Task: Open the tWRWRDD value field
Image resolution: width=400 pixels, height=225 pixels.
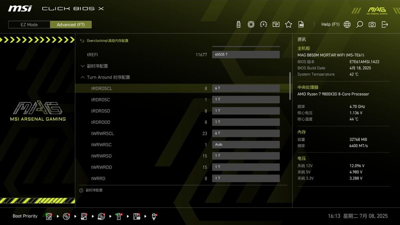Action: (246, 167)
